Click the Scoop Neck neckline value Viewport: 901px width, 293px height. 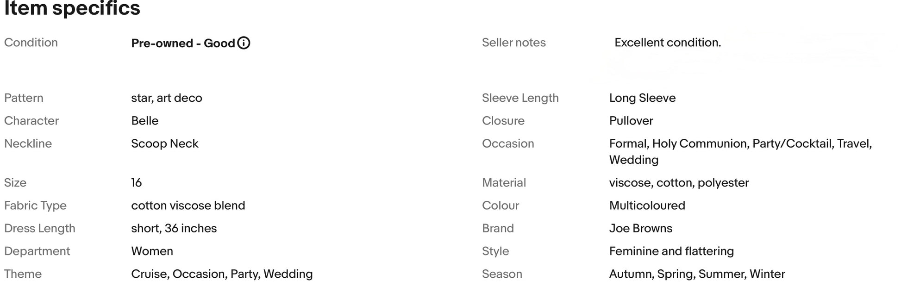(164, 143)
